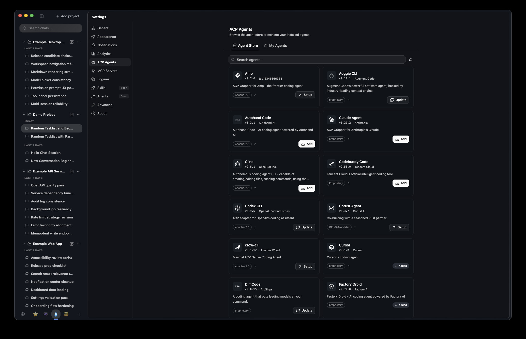
Task: Open the settings gear icon at bottom left
Action: (23, 314)
